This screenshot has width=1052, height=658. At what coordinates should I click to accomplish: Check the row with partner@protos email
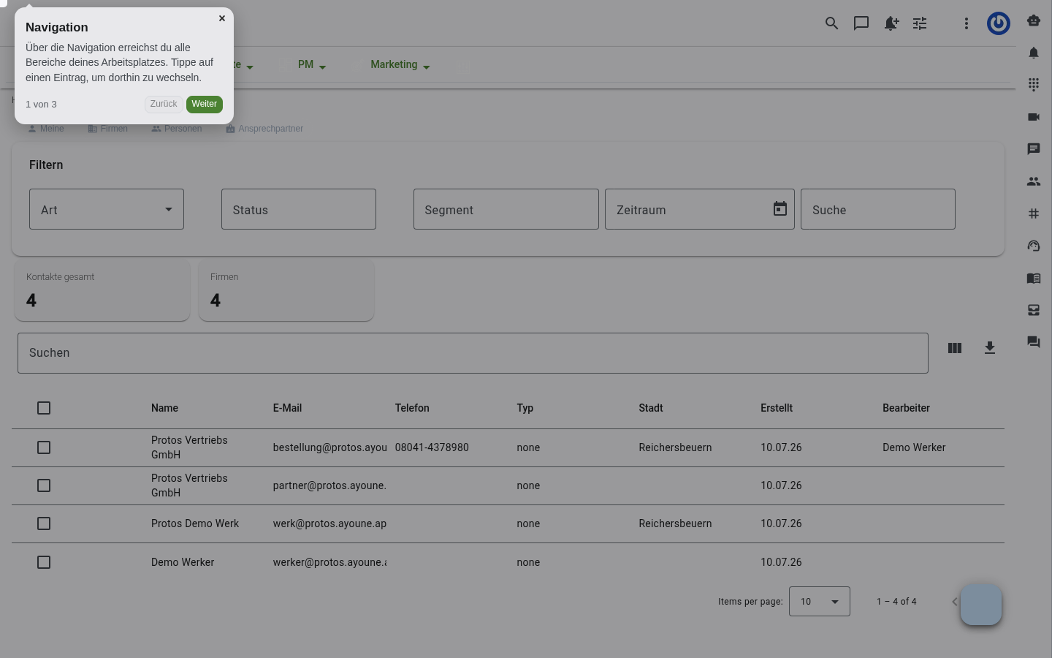(44, 485)
